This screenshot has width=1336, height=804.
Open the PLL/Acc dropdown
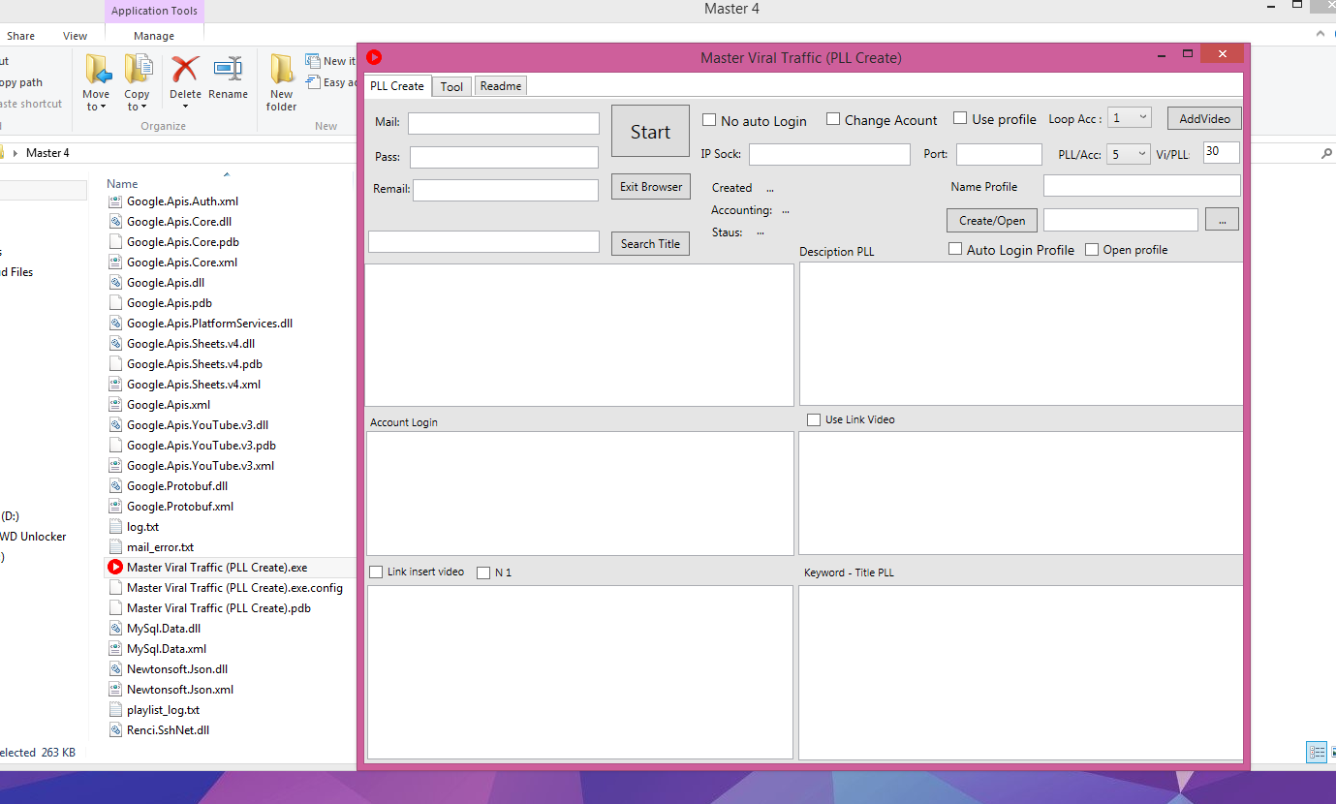click(x=1129, y=153)
